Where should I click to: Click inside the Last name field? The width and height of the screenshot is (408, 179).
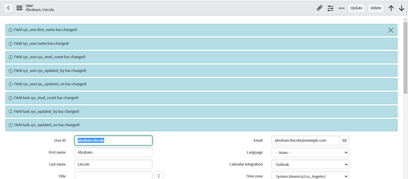tap(113, 164)
